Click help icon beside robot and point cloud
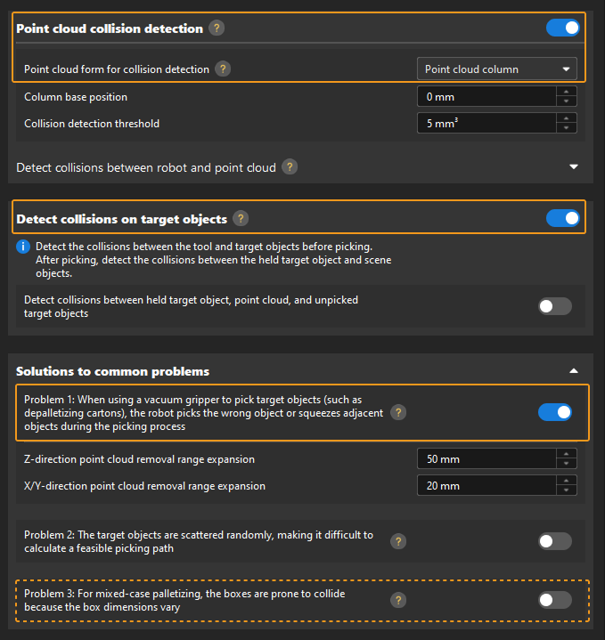 (290, 166)
